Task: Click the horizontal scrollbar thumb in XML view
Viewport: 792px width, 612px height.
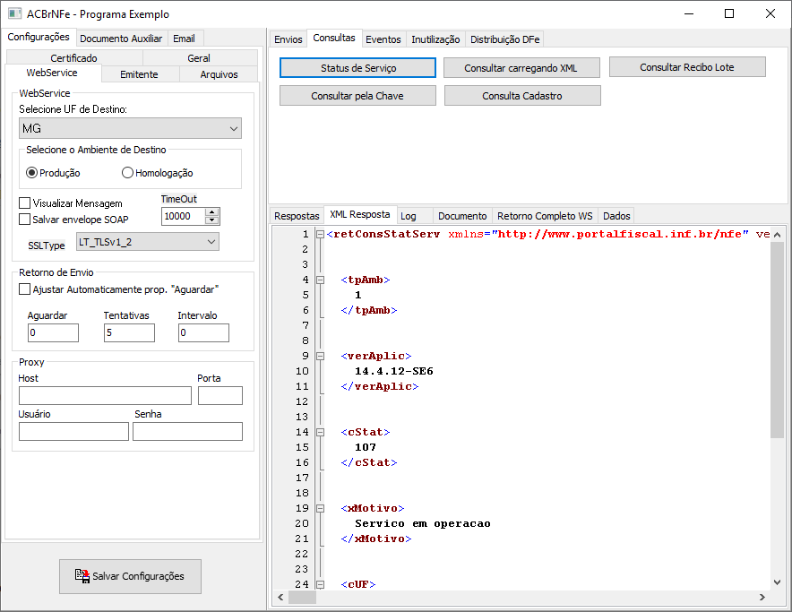Action: click(x=302, y=598)
